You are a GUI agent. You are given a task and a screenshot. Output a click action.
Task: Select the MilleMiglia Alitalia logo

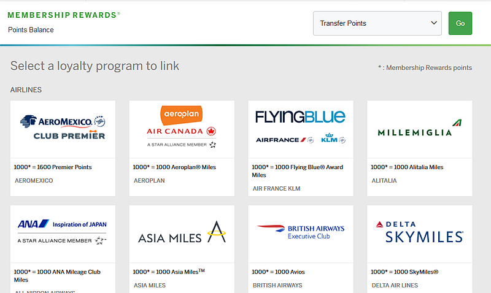coord(420,127)
